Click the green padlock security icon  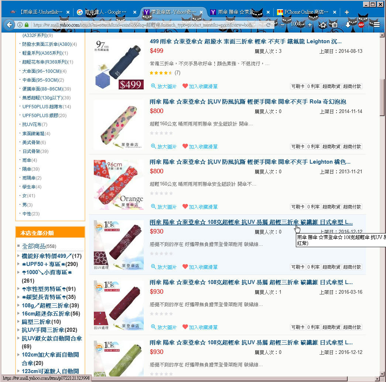click(26, 25)
